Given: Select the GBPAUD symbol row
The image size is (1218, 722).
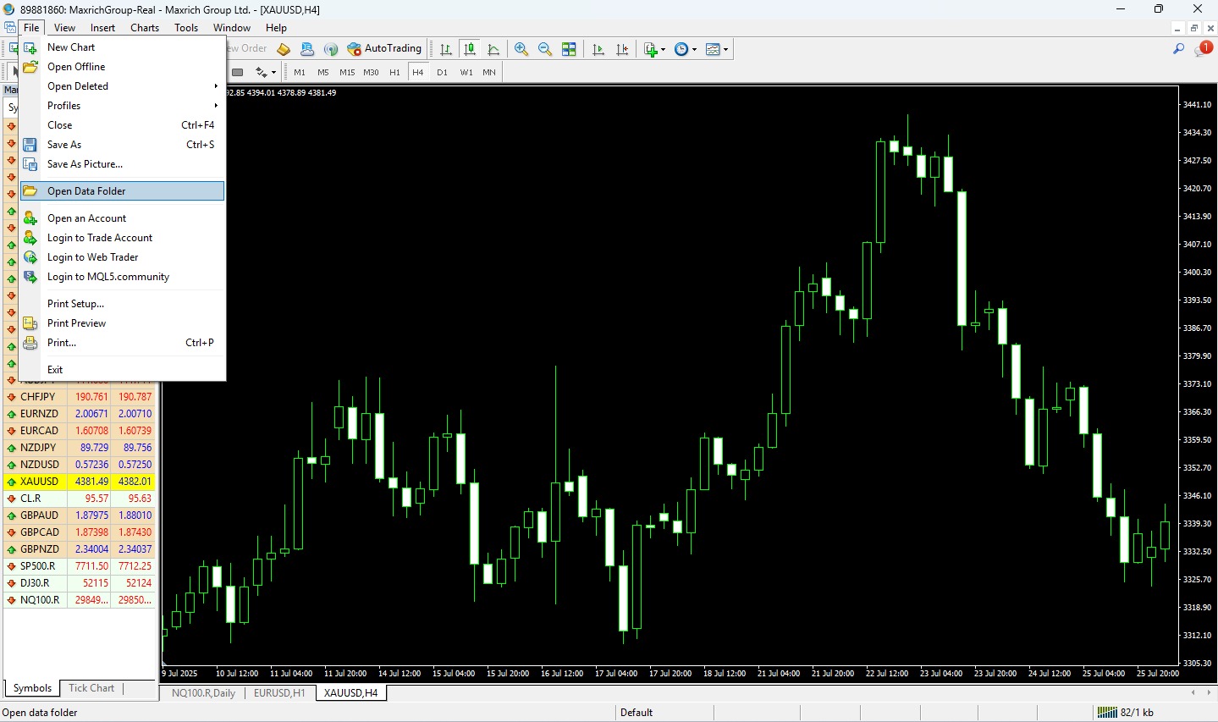Looking at the screenshot, I should pyautogui.click(x=80, y=515).
